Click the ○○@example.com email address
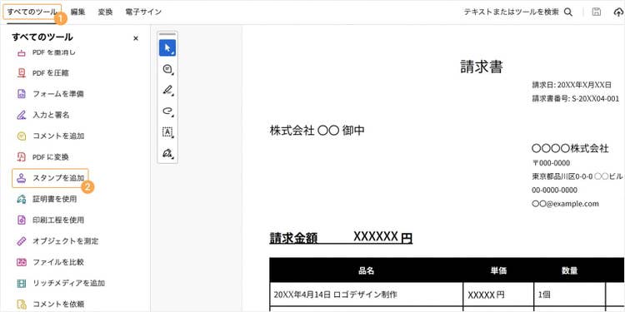 [565, 204]
